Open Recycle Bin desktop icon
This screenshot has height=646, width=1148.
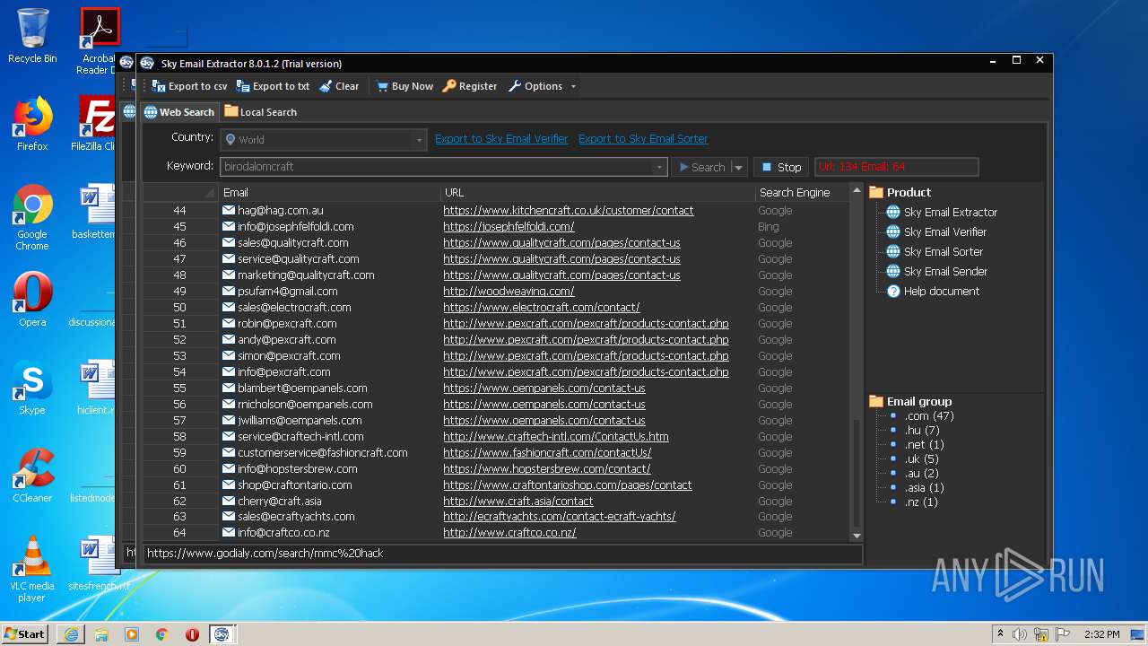pyautogui.click(x=32, y=36)
